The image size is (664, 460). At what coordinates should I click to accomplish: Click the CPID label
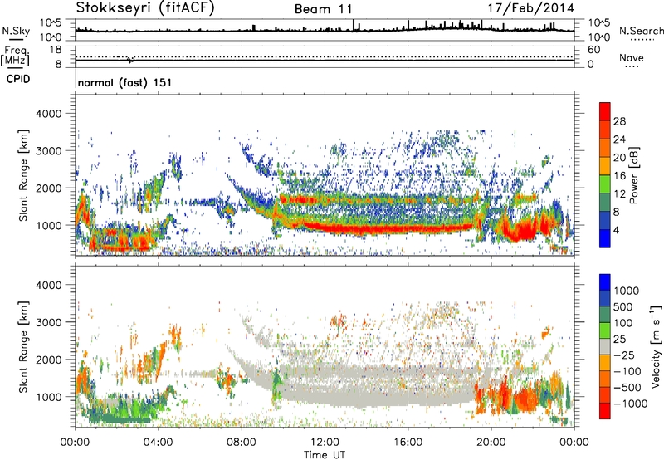point(18,79)
